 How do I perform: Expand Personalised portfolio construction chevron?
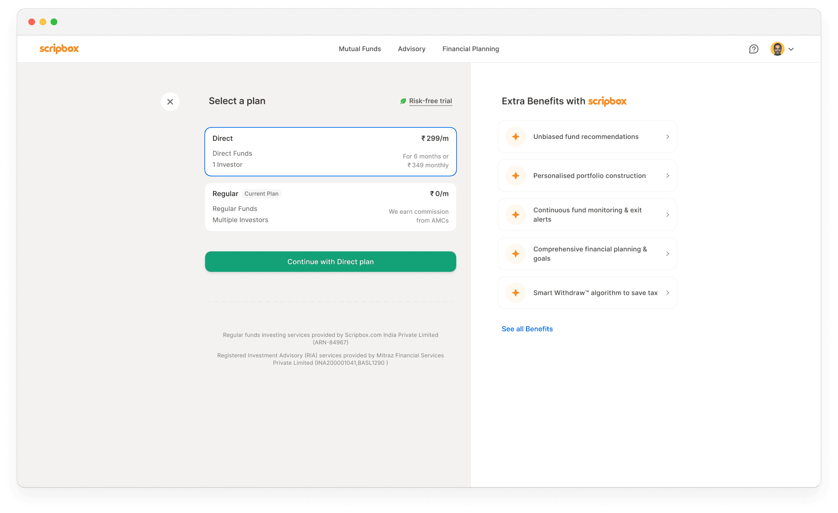[x=668, y=176]
